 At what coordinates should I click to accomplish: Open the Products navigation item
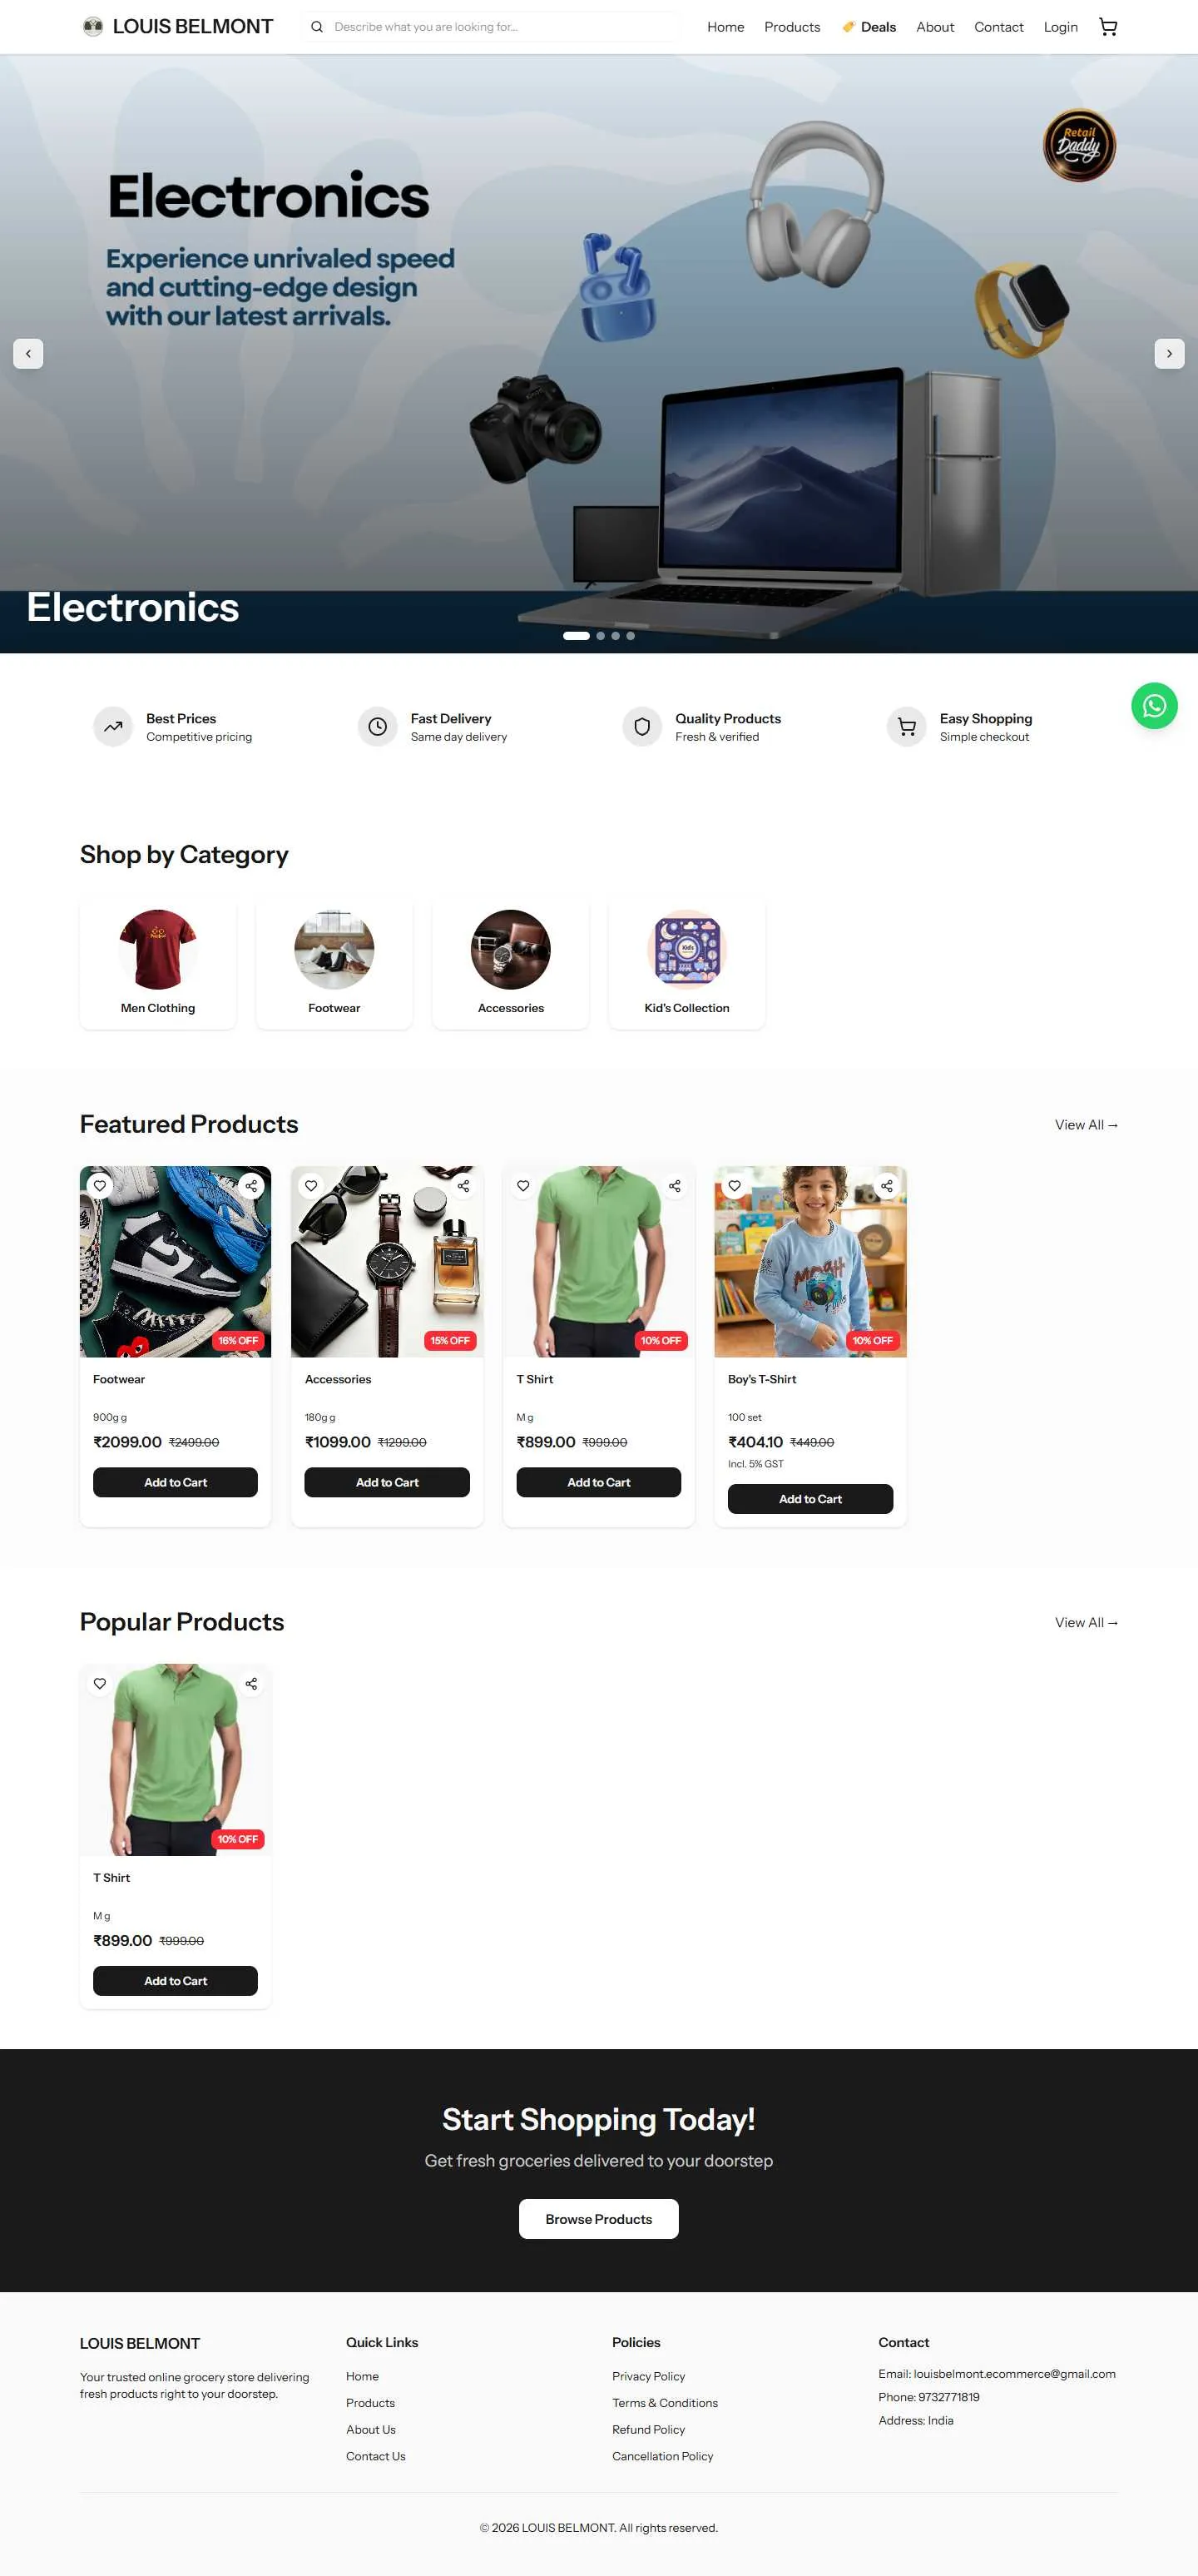point(792,27)
